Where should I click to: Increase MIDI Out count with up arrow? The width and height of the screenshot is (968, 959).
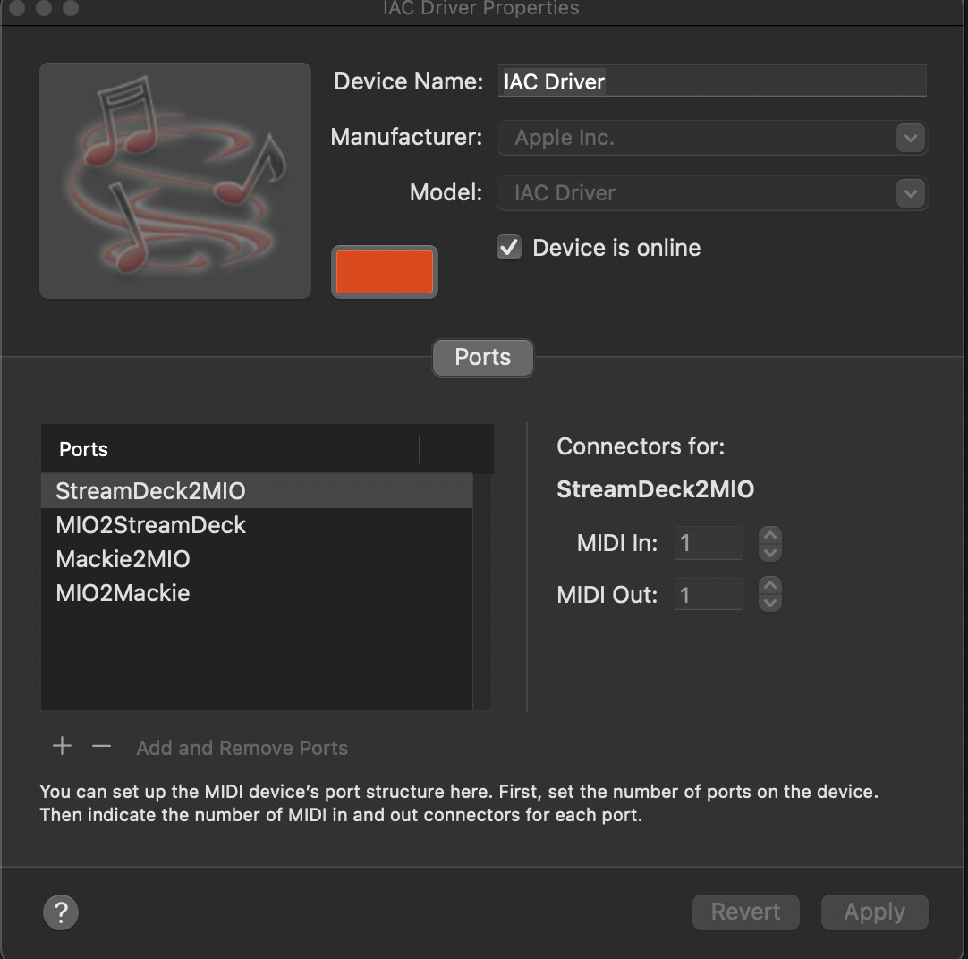[769, 586]
